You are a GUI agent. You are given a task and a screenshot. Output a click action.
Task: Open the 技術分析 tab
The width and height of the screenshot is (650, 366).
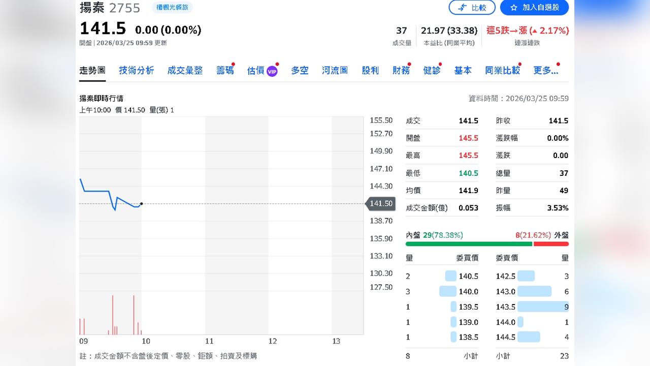pyautogui.click(x=136, y=71)
